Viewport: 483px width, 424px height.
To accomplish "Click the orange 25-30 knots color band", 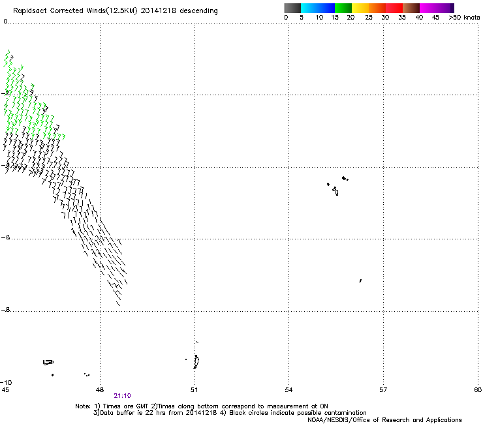I will [x=377, y=8].
